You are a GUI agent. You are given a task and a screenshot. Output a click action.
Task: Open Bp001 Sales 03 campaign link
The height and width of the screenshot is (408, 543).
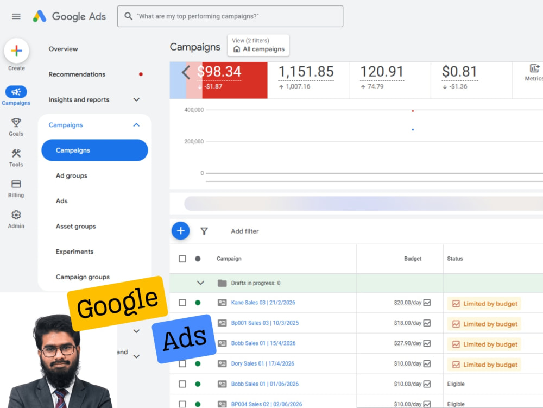click(x=265, y=323)
